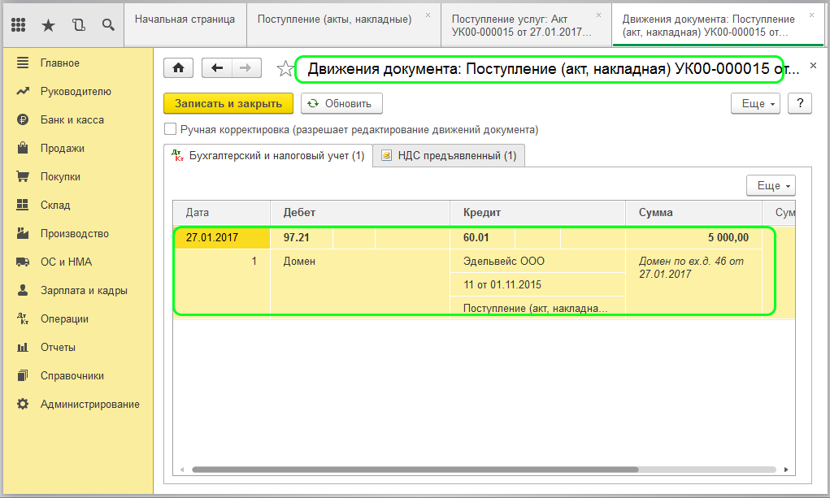The height and width of the screenshot is (498, 830).
Task: Select Бухгалтерский и налоговый учет tab
Action: (x=268, y=155)
